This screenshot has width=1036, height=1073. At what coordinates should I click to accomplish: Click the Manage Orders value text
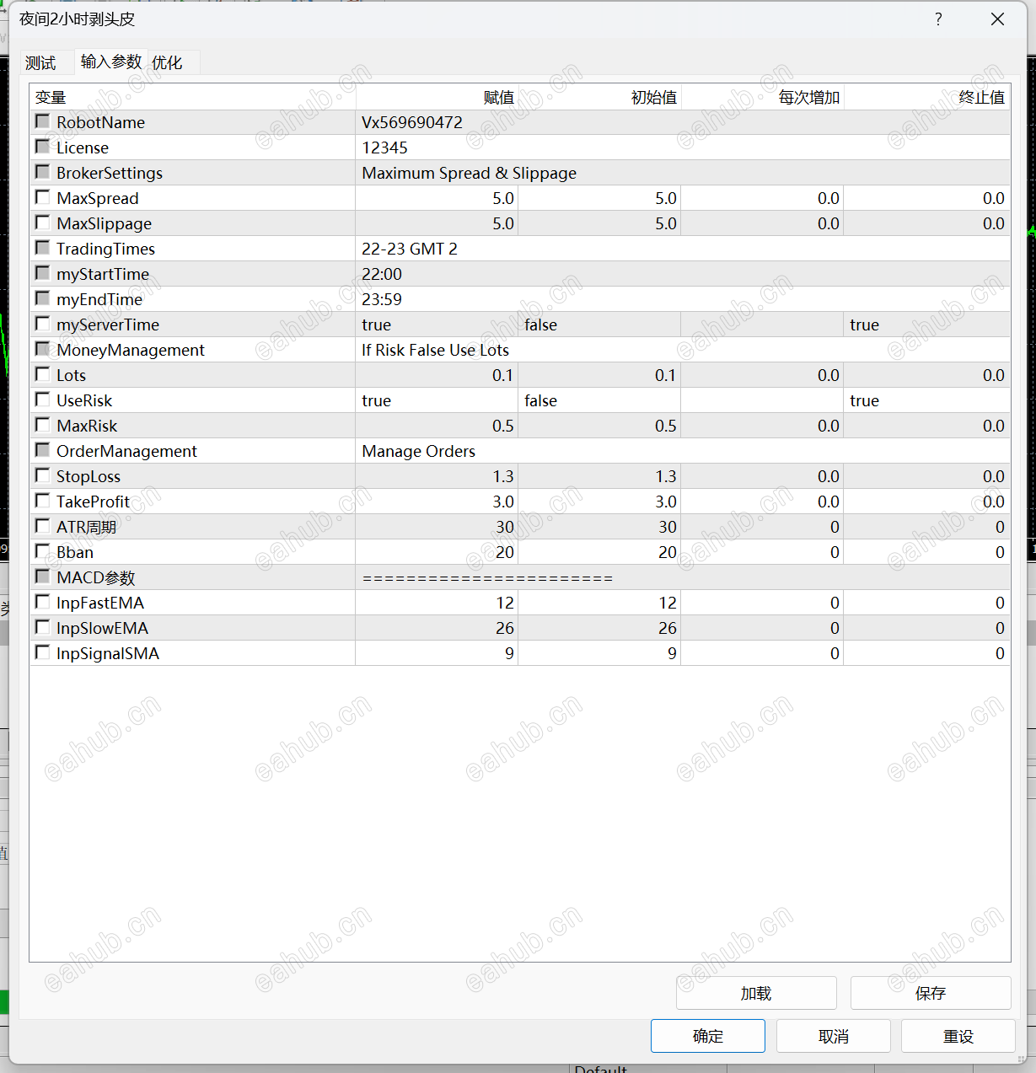click(x=419, y=451)
